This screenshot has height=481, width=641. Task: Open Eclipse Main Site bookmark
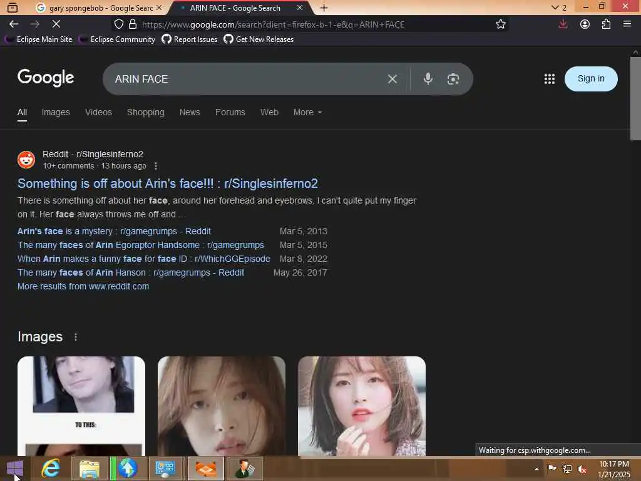pyautogui.click(x=38, y=39)
